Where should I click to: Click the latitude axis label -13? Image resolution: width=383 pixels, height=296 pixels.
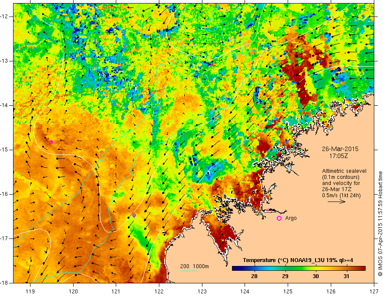(x=4, y=61)
